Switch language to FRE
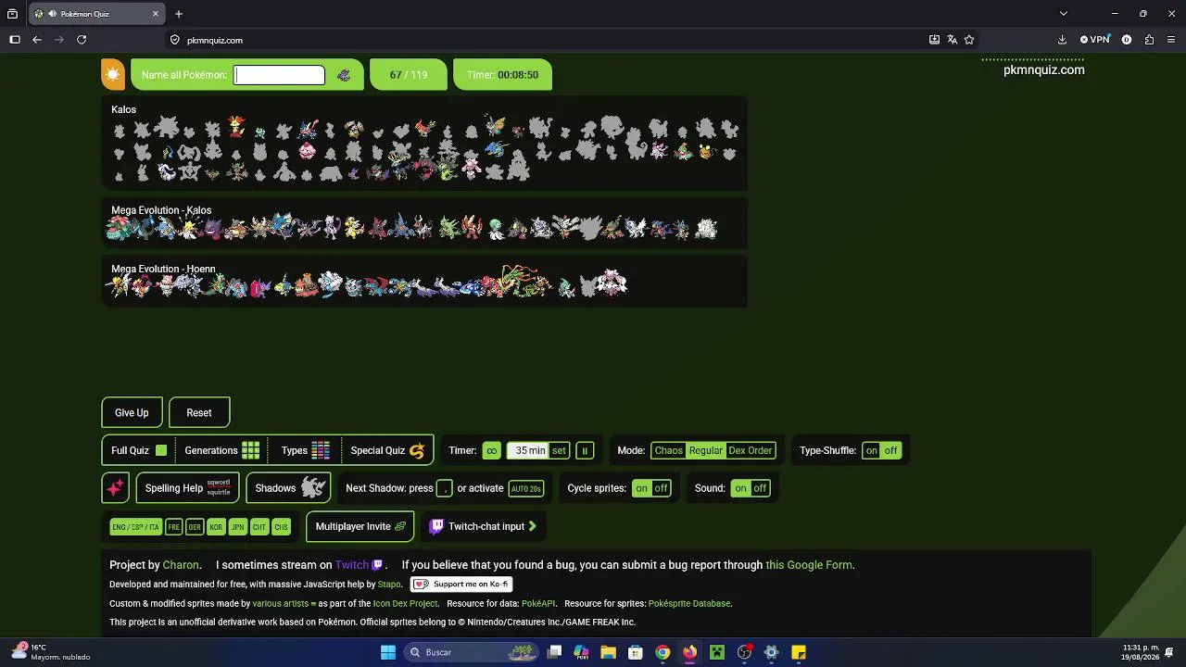The image size is (1186, 667). [173, 527]
